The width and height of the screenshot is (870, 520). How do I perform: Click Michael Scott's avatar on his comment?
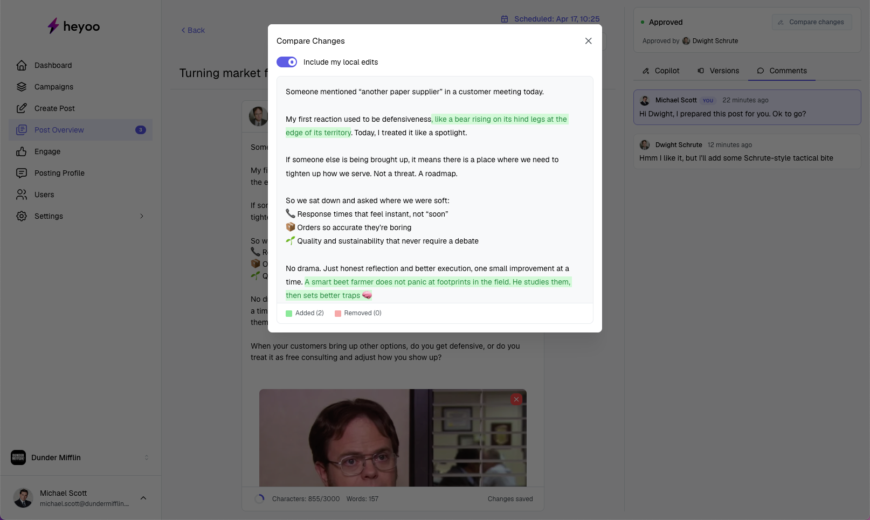645,100
